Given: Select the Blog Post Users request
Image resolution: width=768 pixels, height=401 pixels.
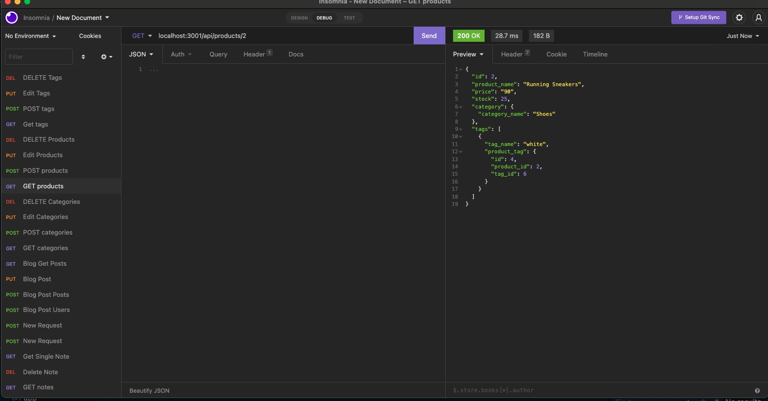Looking at the screenshot, I should pyautogui.click(x=61, y=310).
